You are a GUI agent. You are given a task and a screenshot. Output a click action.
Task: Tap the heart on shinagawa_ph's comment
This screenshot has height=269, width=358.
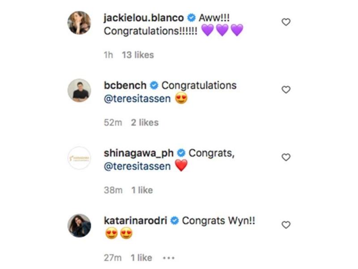click(286, 157)
